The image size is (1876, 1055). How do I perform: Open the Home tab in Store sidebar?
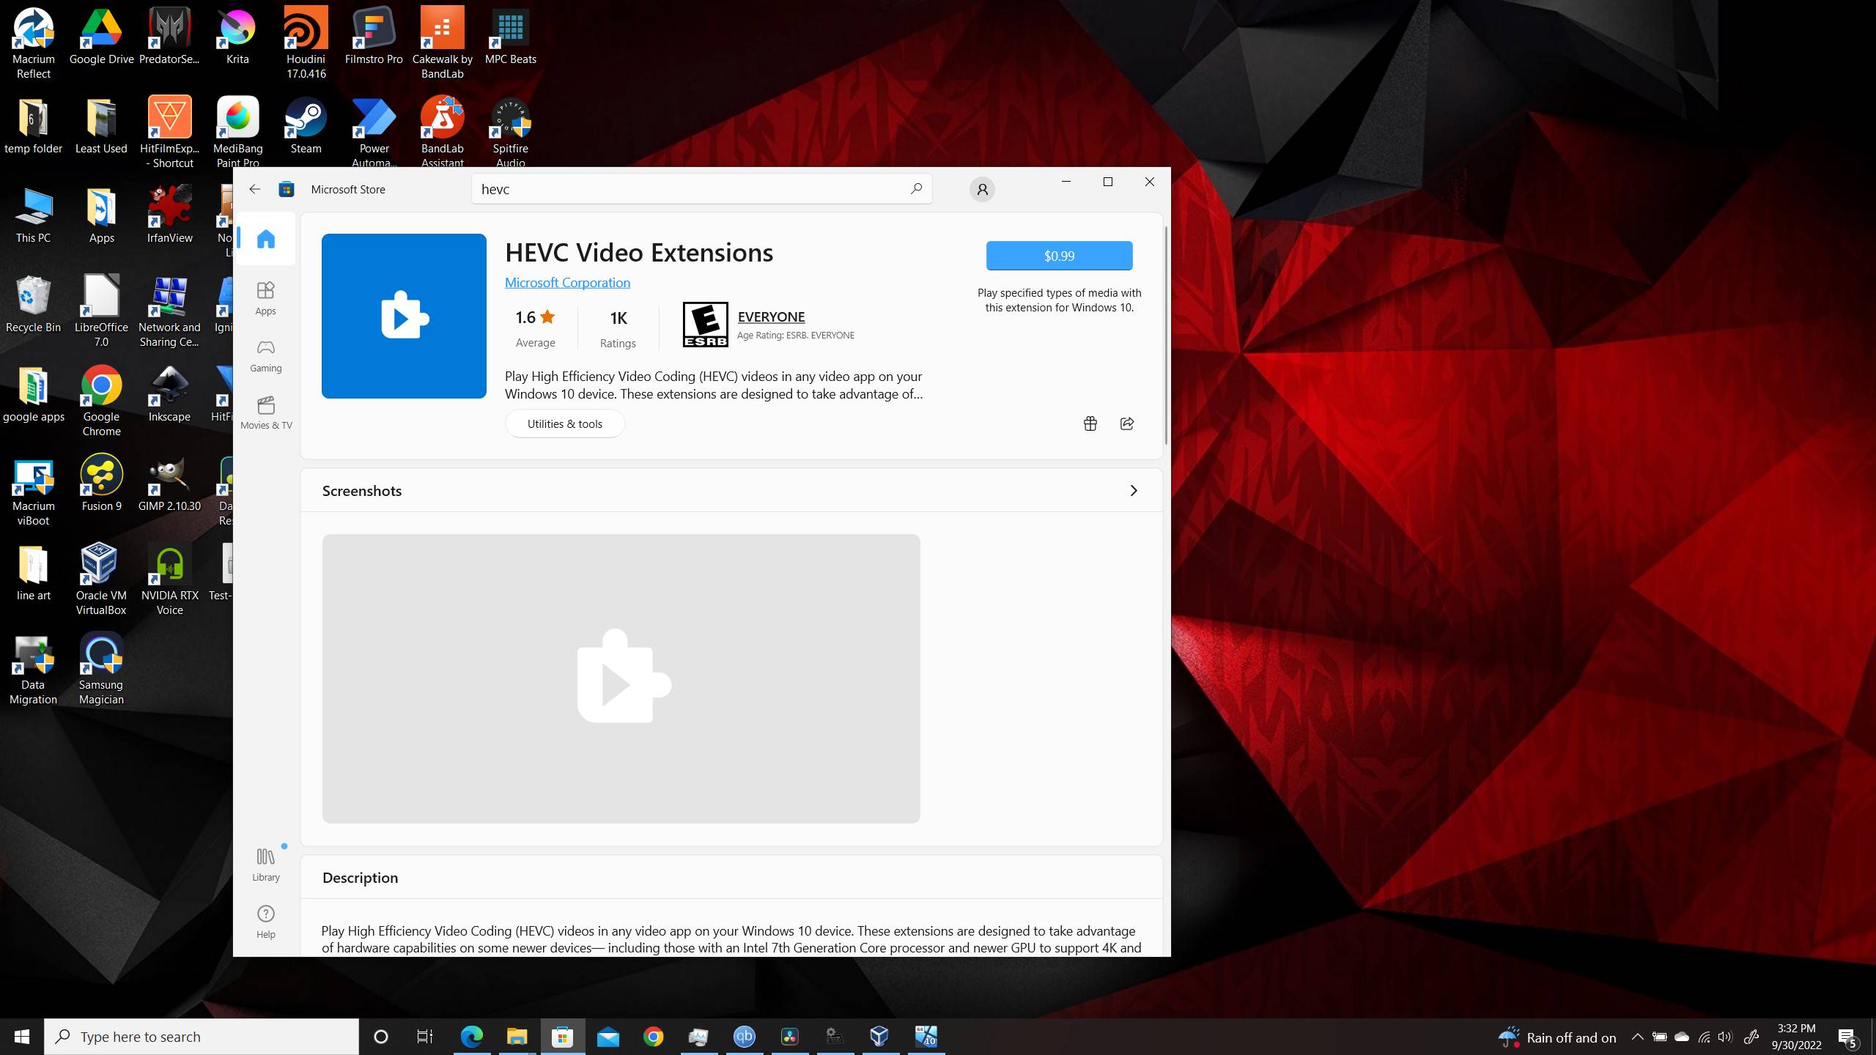click(x=265, y=239)
